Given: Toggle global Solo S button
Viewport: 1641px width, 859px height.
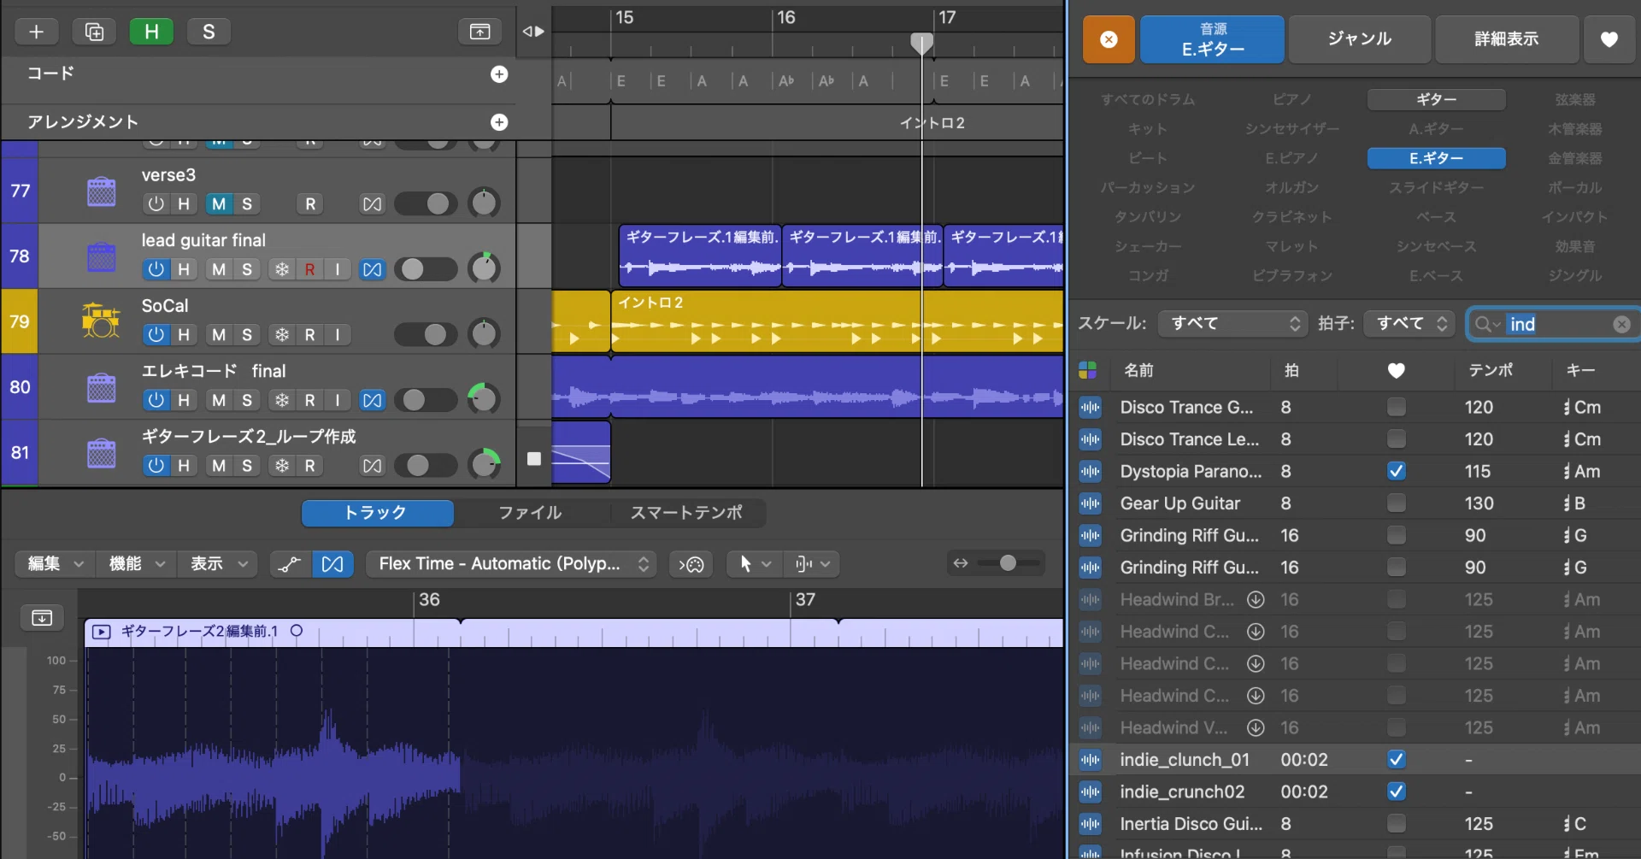Looking at the screenshot, I should coord(209,32).
